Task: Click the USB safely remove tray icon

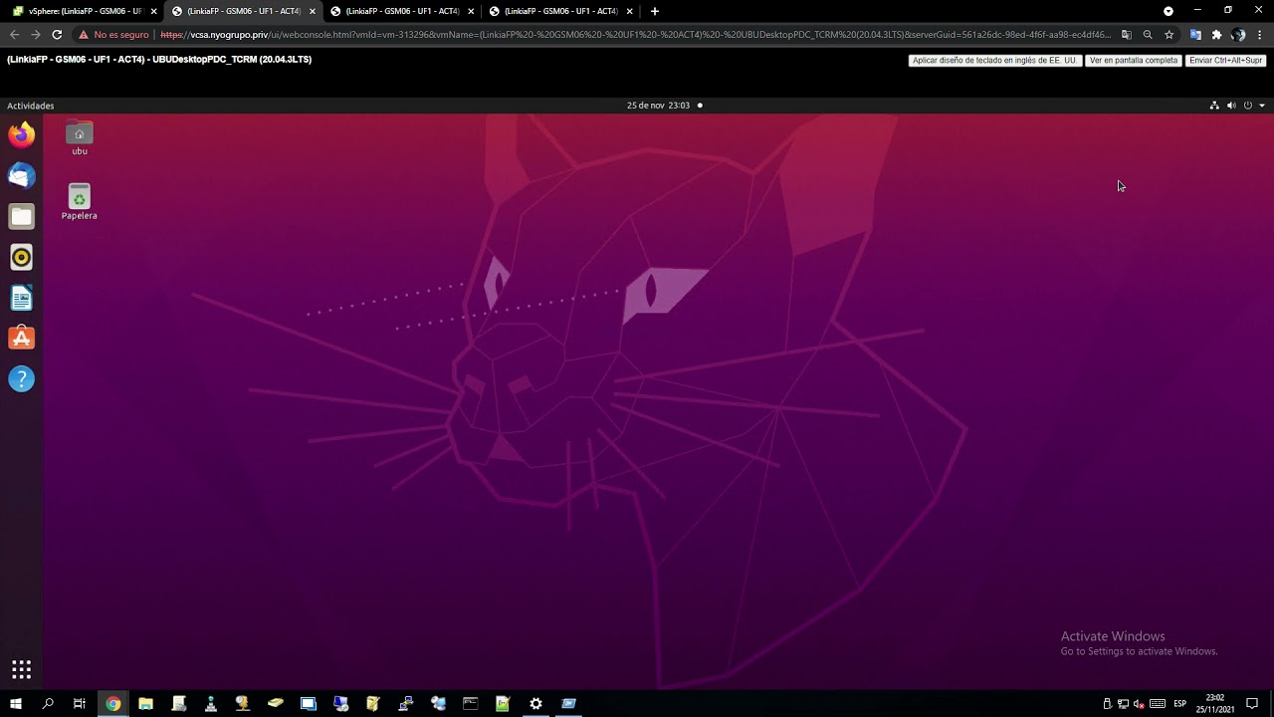Action: 1107,704
